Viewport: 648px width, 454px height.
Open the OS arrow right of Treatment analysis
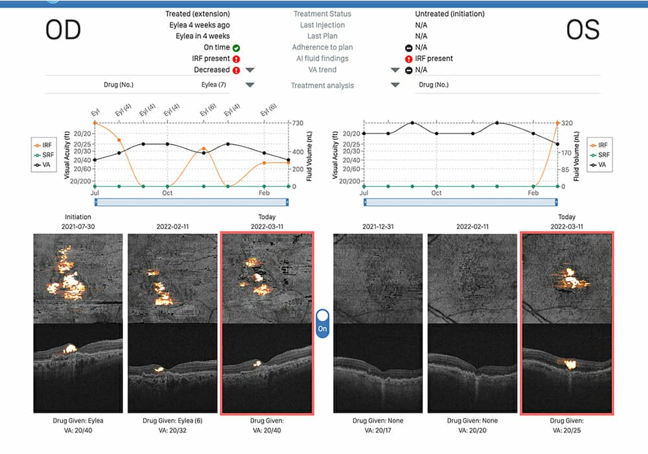(x=394, y=85)
